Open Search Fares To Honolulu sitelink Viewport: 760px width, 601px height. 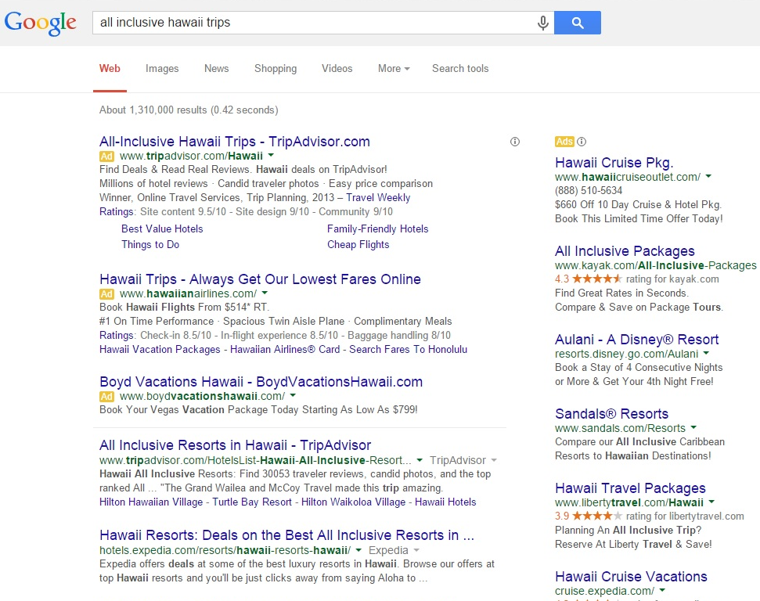408,350
